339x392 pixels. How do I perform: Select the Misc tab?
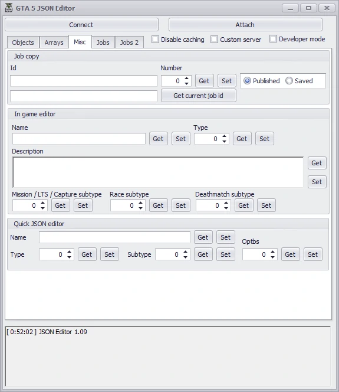click(80, 42)
